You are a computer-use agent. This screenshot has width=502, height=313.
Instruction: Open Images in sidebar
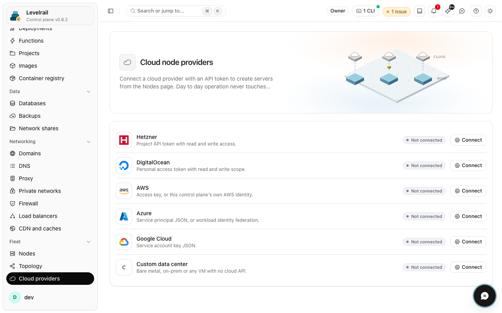pyautogui.click(x=50, y=66)
